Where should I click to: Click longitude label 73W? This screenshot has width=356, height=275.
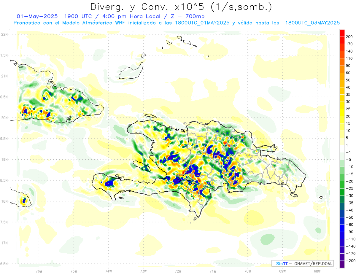(x=143, y=271)
